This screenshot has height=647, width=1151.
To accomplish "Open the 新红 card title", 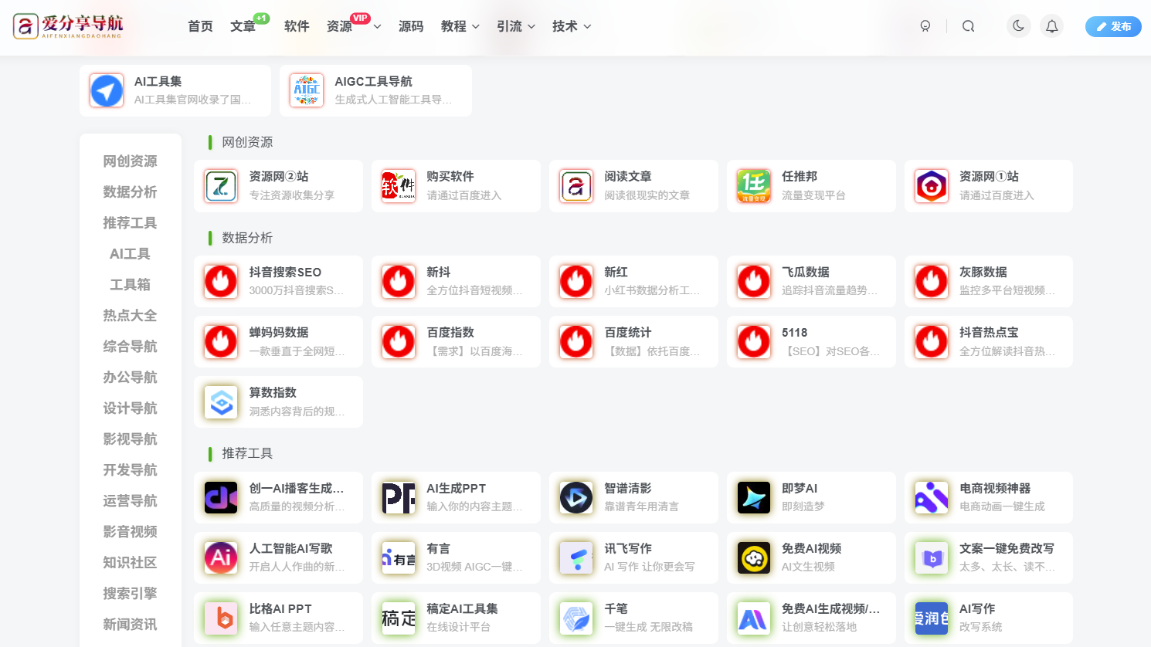I will 616,273.
